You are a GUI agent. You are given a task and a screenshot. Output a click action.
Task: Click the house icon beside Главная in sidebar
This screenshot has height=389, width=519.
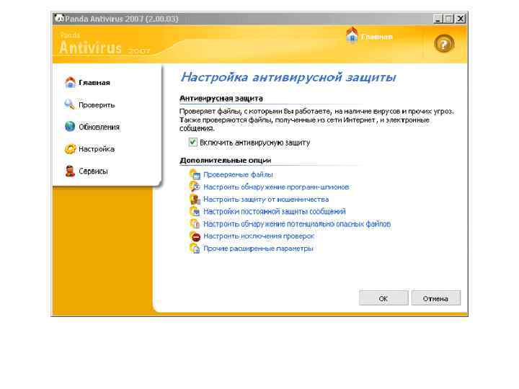70,82
